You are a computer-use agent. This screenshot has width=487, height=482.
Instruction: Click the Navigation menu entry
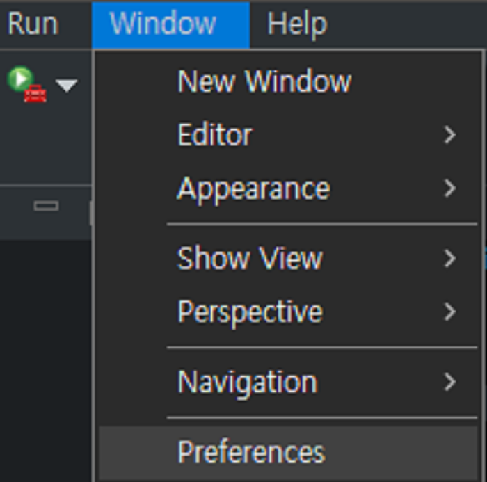point(247,381)
